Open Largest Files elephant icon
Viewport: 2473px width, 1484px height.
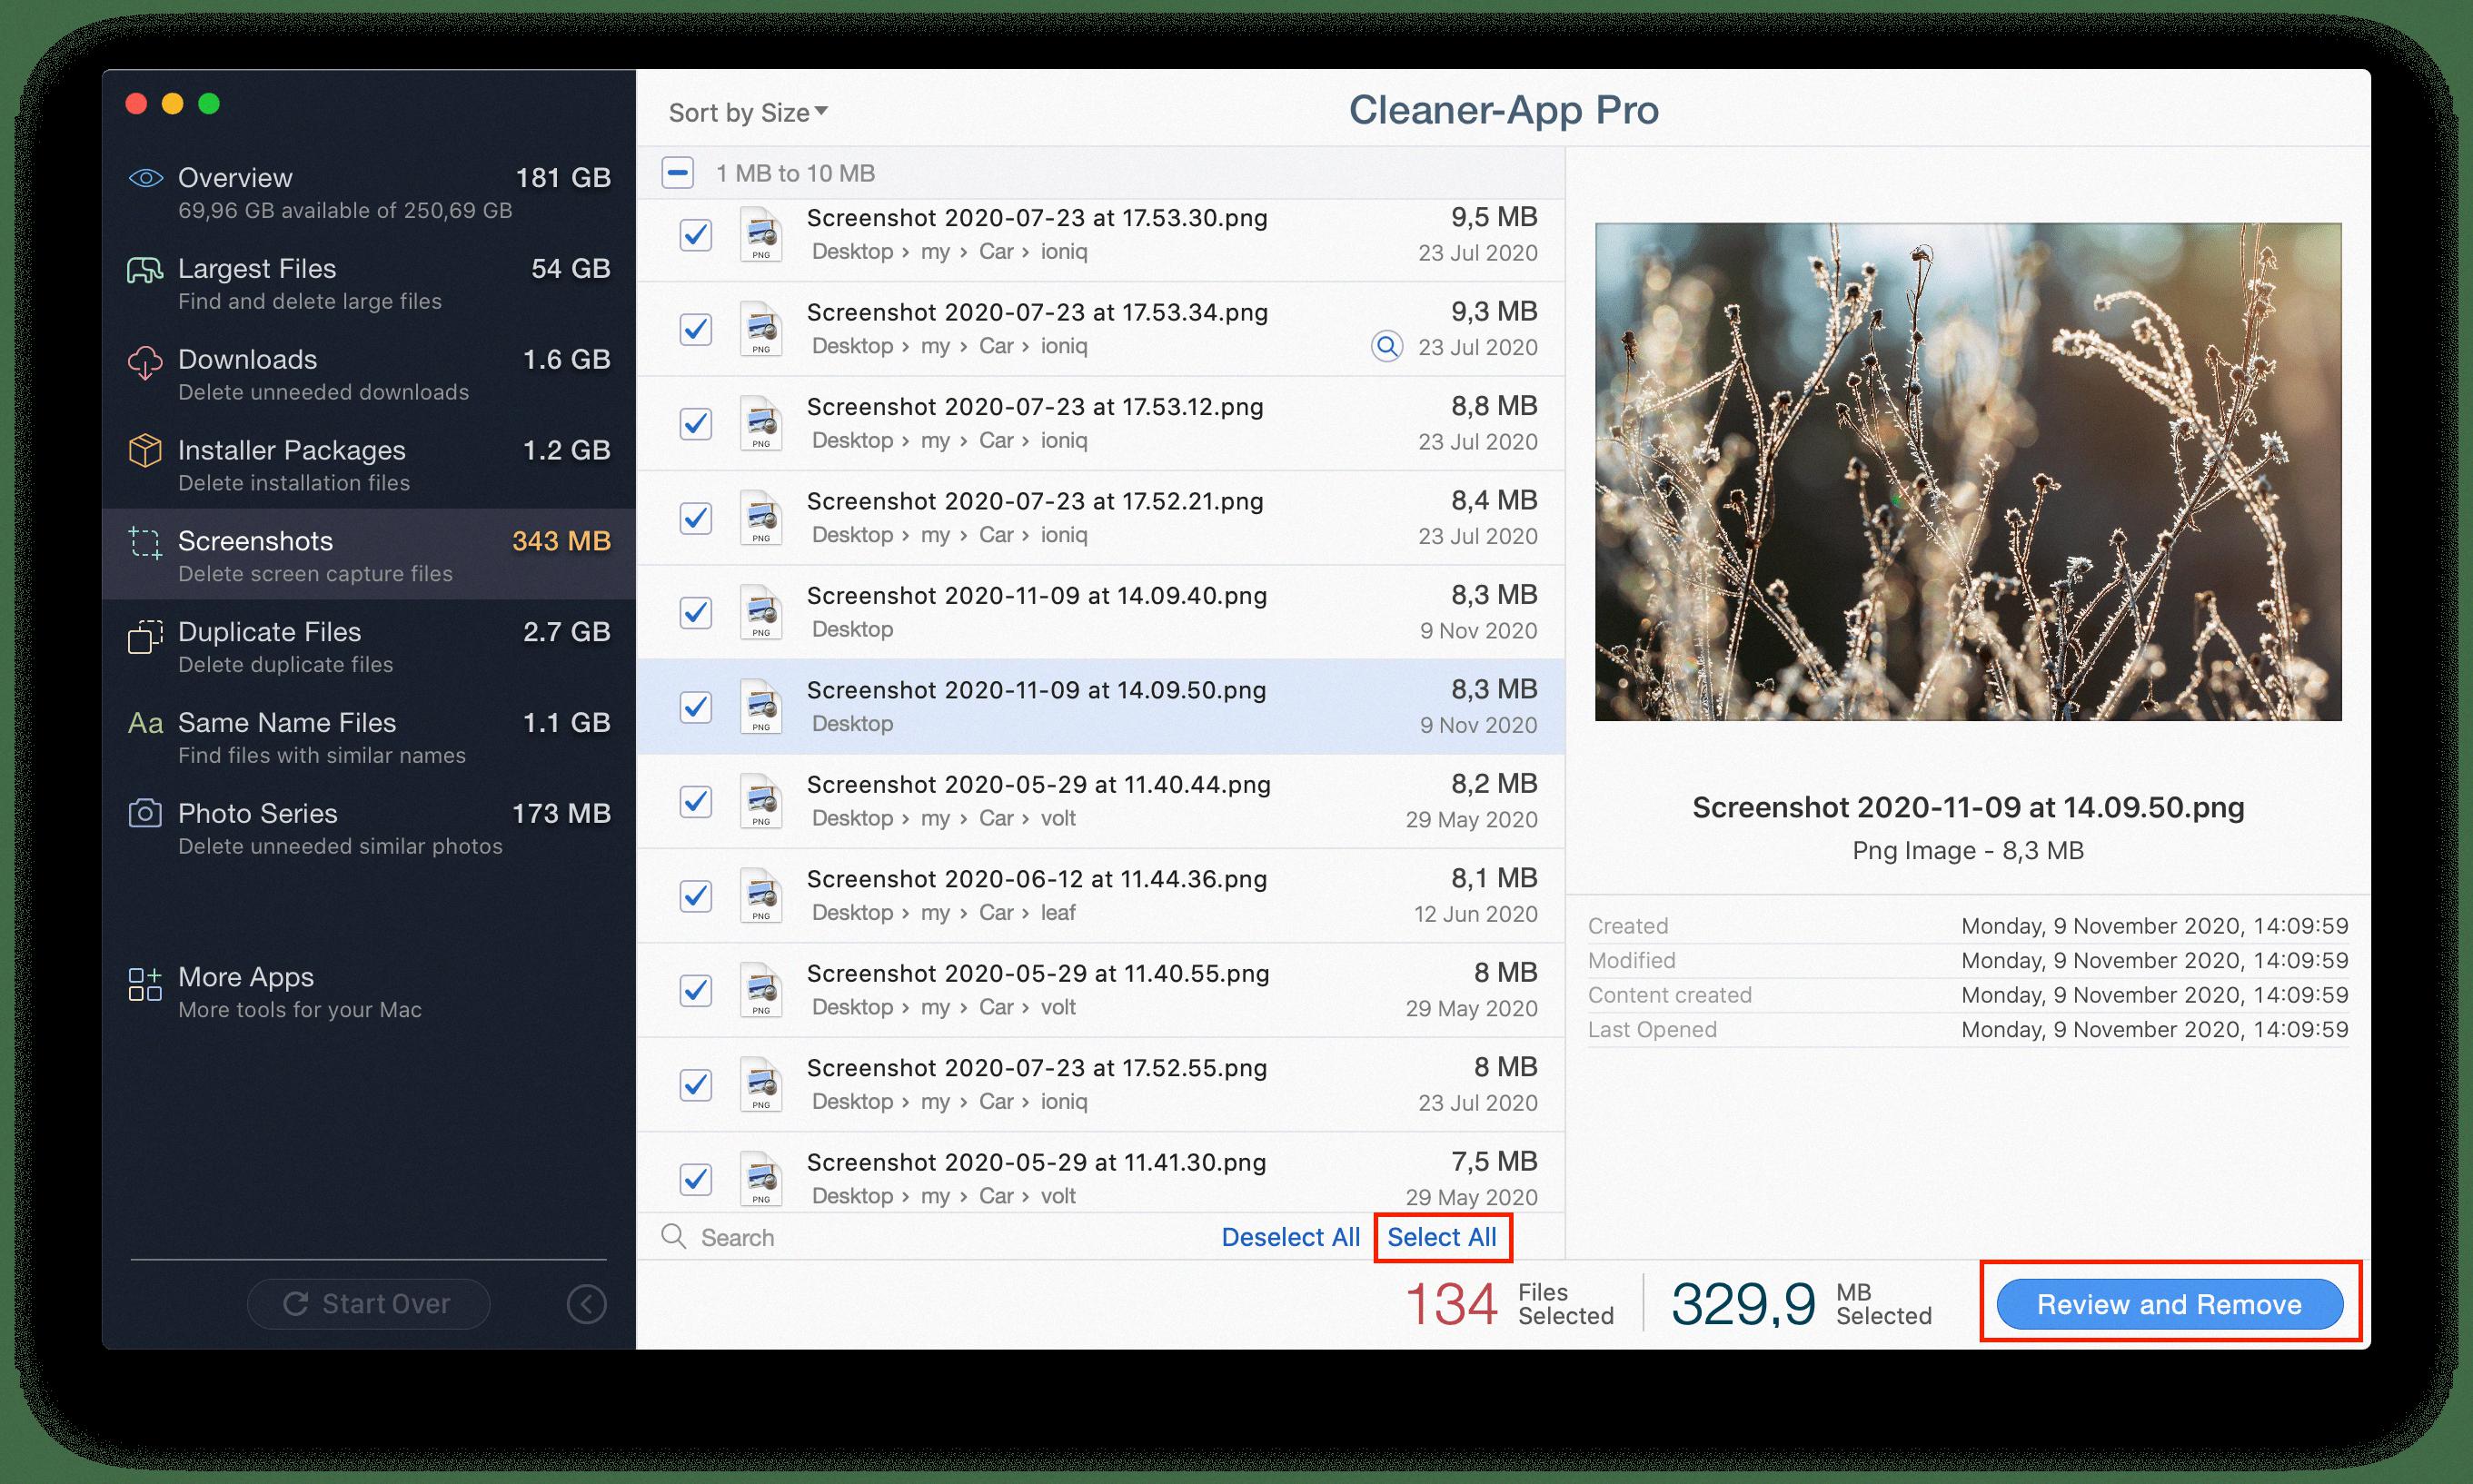pyautogui.click(x=145, y=270)
